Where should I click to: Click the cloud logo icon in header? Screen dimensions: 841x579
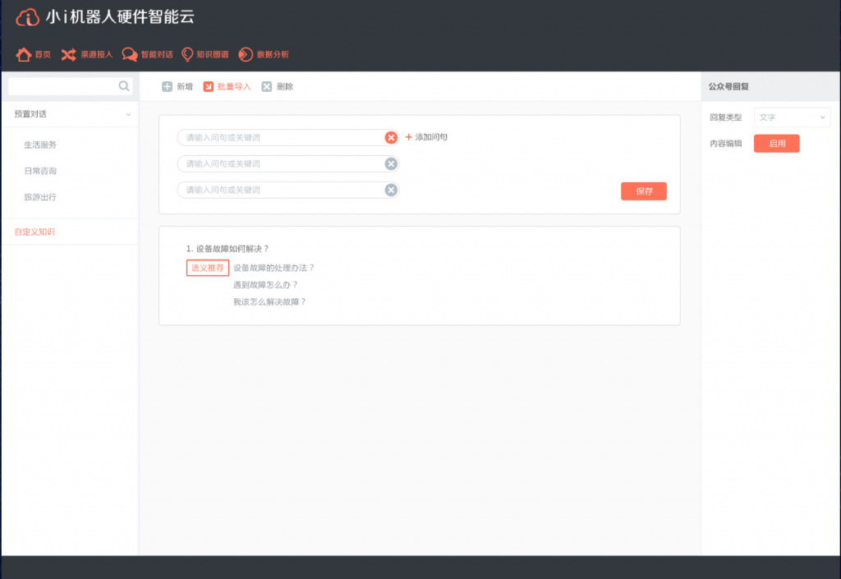[x=28, y=17]
